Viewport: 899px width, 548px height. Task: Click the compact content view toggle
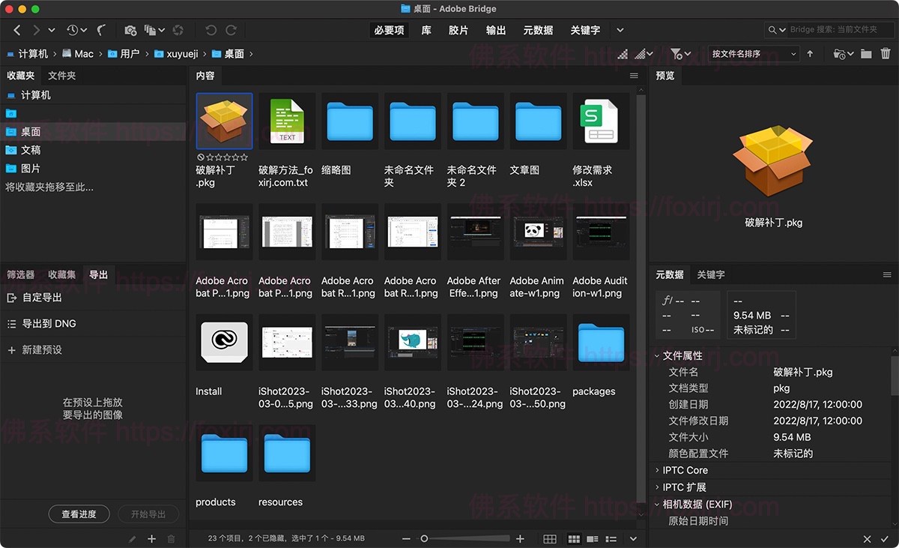tap(550, 538)
